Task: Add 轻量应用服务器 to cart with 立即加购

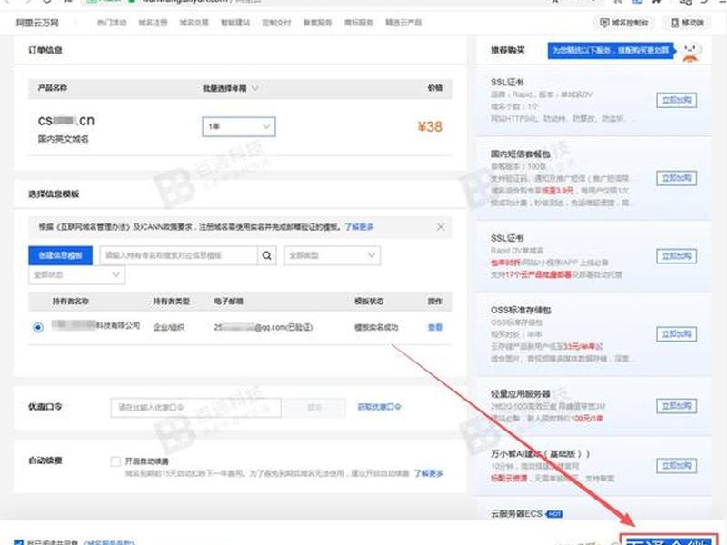Action: (676, 406)
